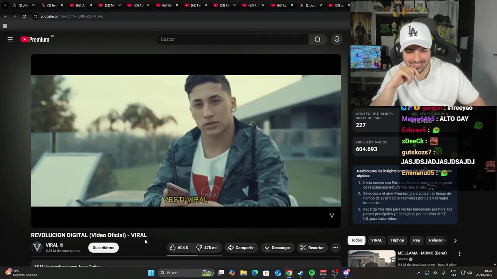Open Voicemeeter from the taskbar

[323, 273]
